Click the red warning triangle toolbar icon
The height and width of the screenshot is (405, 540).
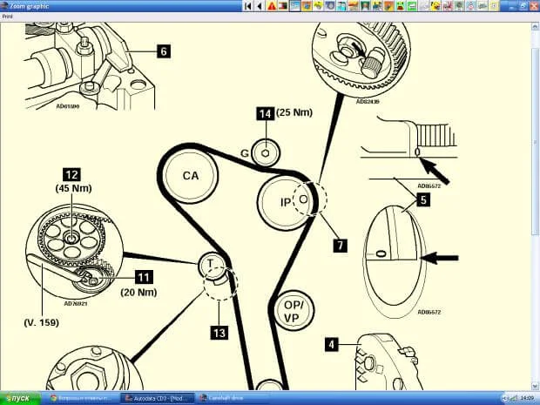(272, 5)
